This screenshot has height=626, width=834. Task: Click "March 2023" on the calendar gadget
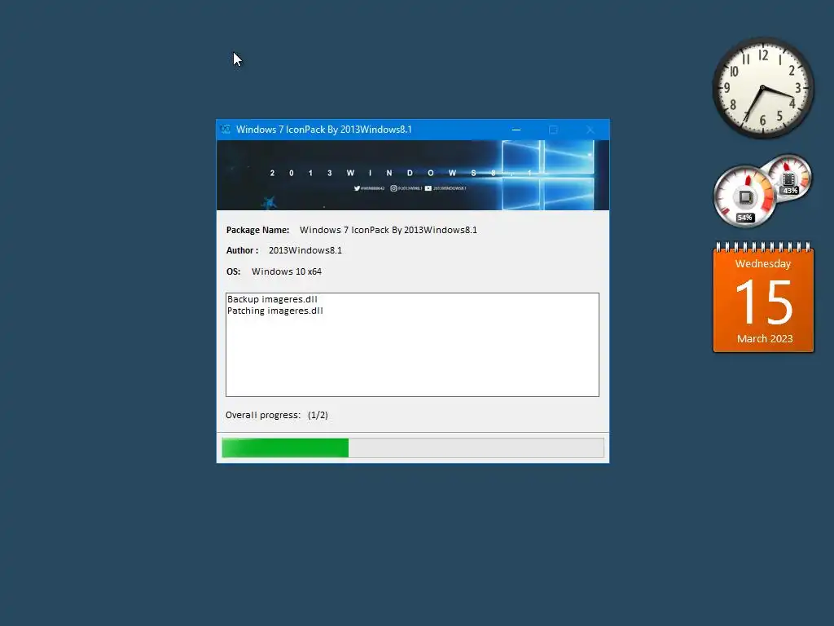point(765,338)
